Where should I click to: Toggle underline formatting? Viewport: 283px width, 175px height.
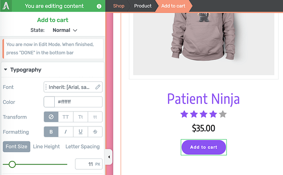(80, 132)
